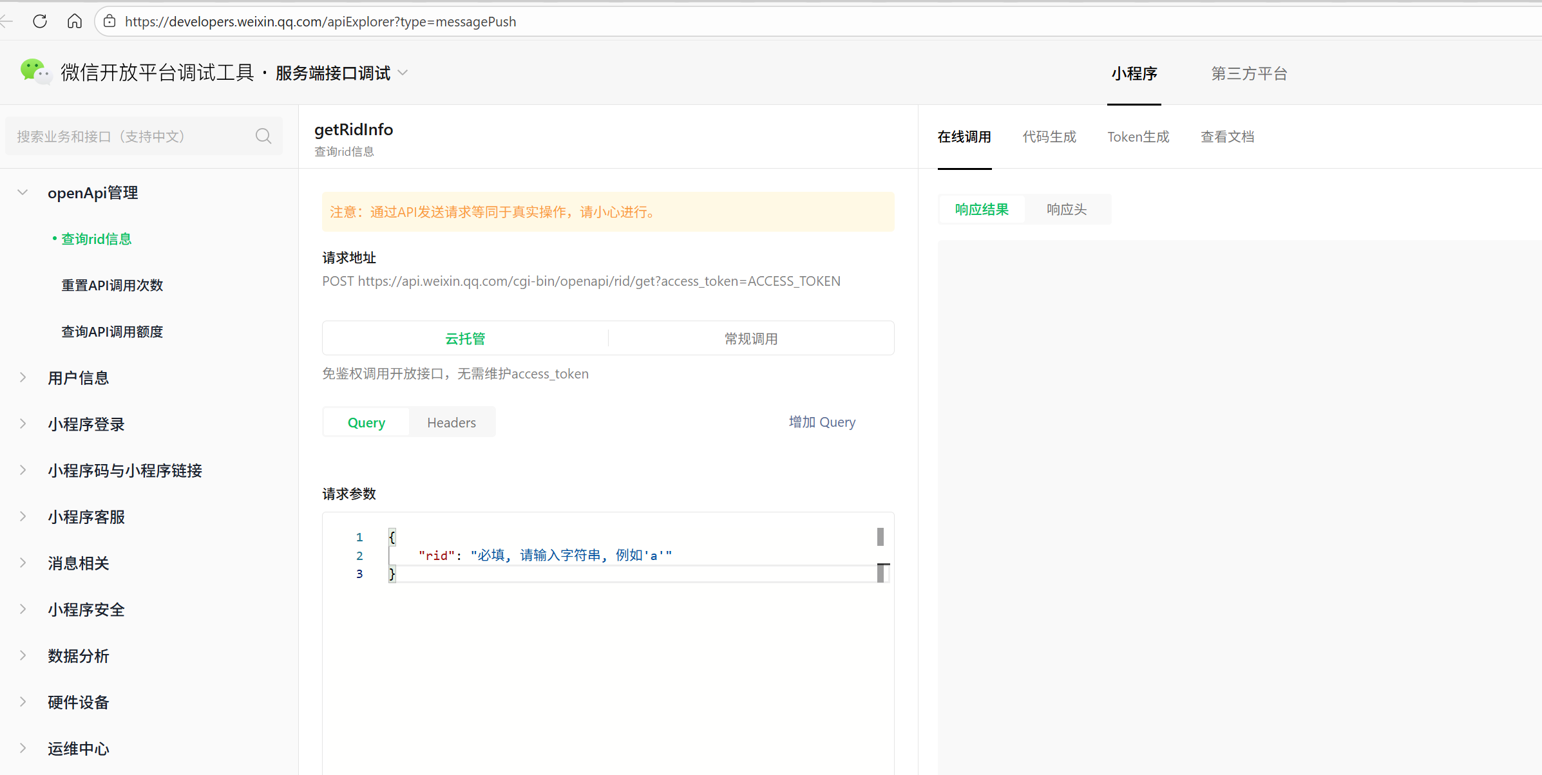Click the browser home icon
1542x775 pixels.
pos(75,21)
